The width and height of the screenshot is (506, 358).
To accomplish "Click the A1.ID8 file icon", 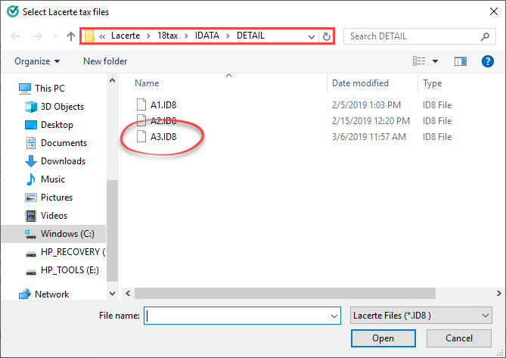I will 141,104.
